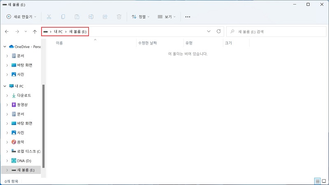Click the 새 볼륨 (E:) drive icon in sidebar

(14, 170)
